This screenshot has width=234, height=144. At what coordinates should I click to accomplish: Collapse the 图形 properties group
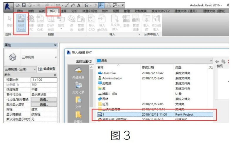pyautogui.click(x=55, y=75)
